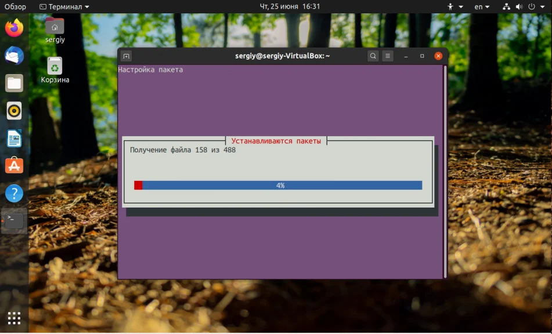Maximize the terminal window
Viewport: 552px width, 334px height.
click(422, 56)
